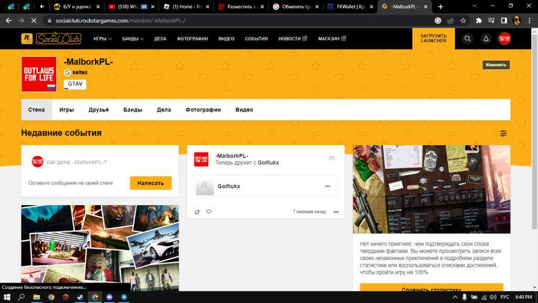The height and width of the screenshot is (303, 538).
Task: Open the user avatar menu in header
Action: tap(504, 38)
